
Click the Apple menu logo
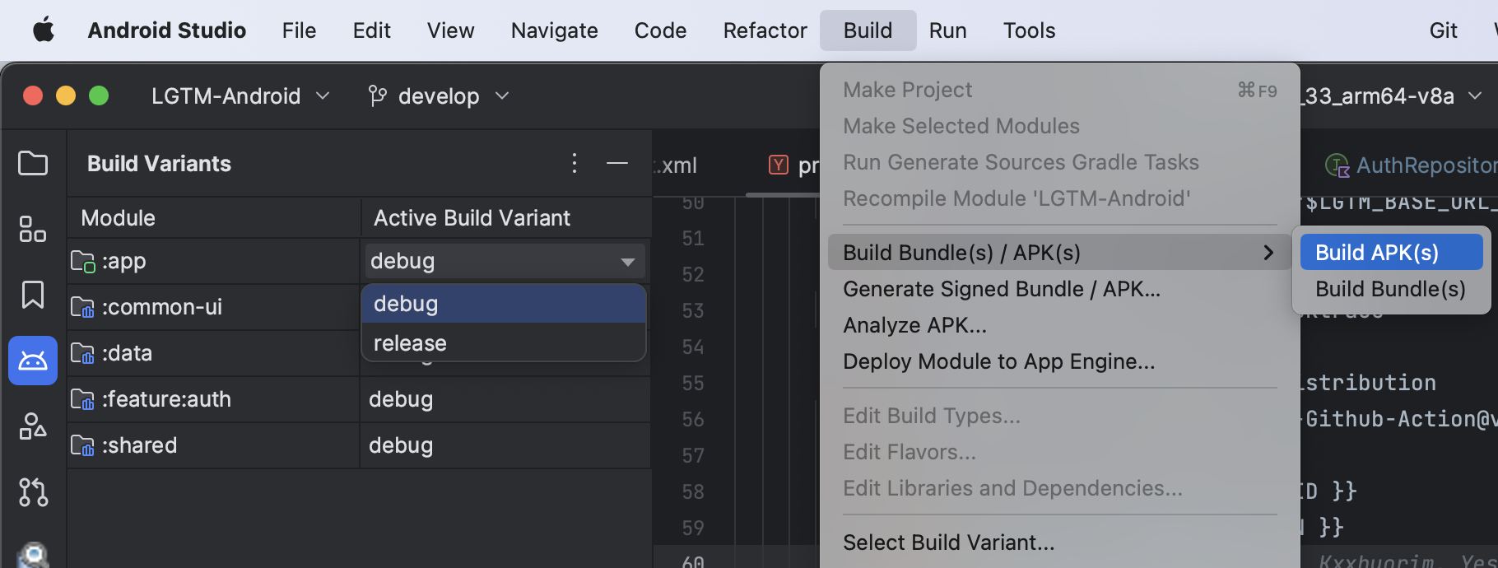coord(43,30)
